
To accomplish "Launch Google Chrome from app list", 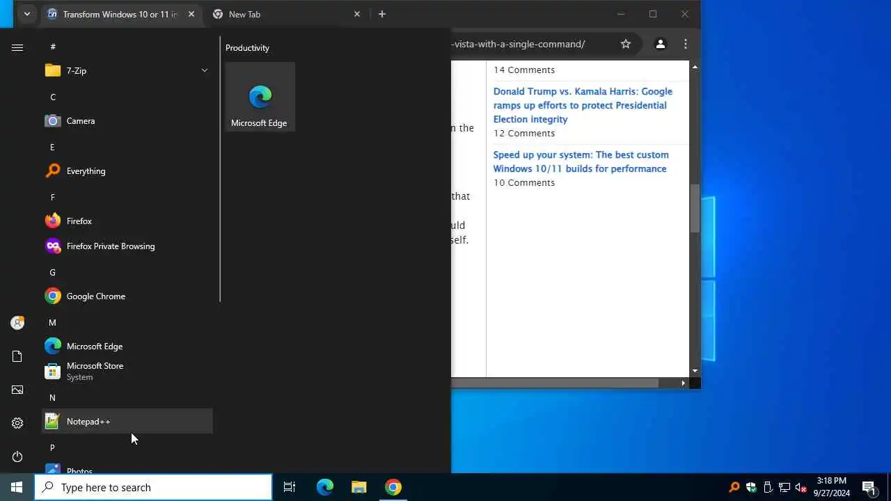I will tap(127, 296).
